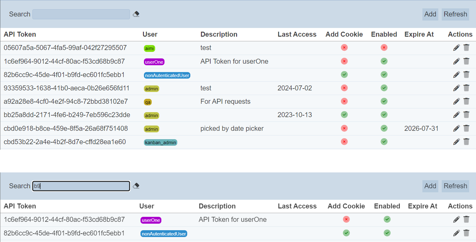Delete the token belonging to aimi

coord(466,48)
